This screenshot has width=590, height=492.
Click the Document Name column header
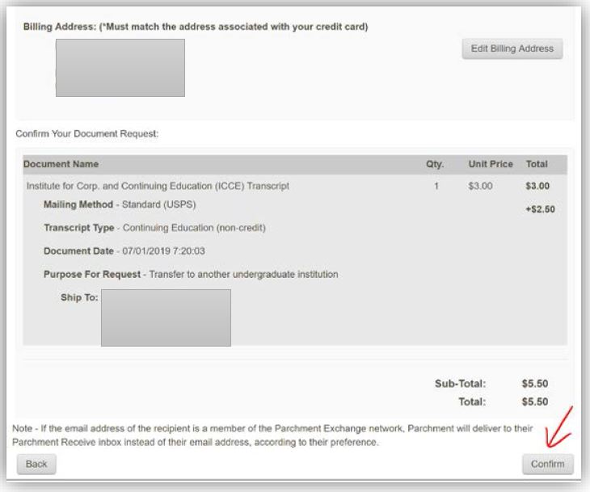point(61,165)
